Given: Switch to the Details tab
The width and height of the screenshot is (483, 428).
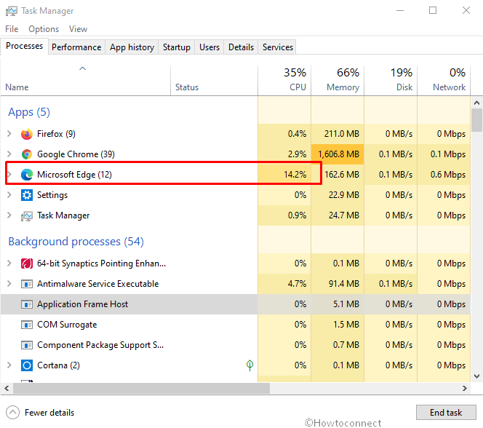Looking at the screenshot, I should point(242,47).
